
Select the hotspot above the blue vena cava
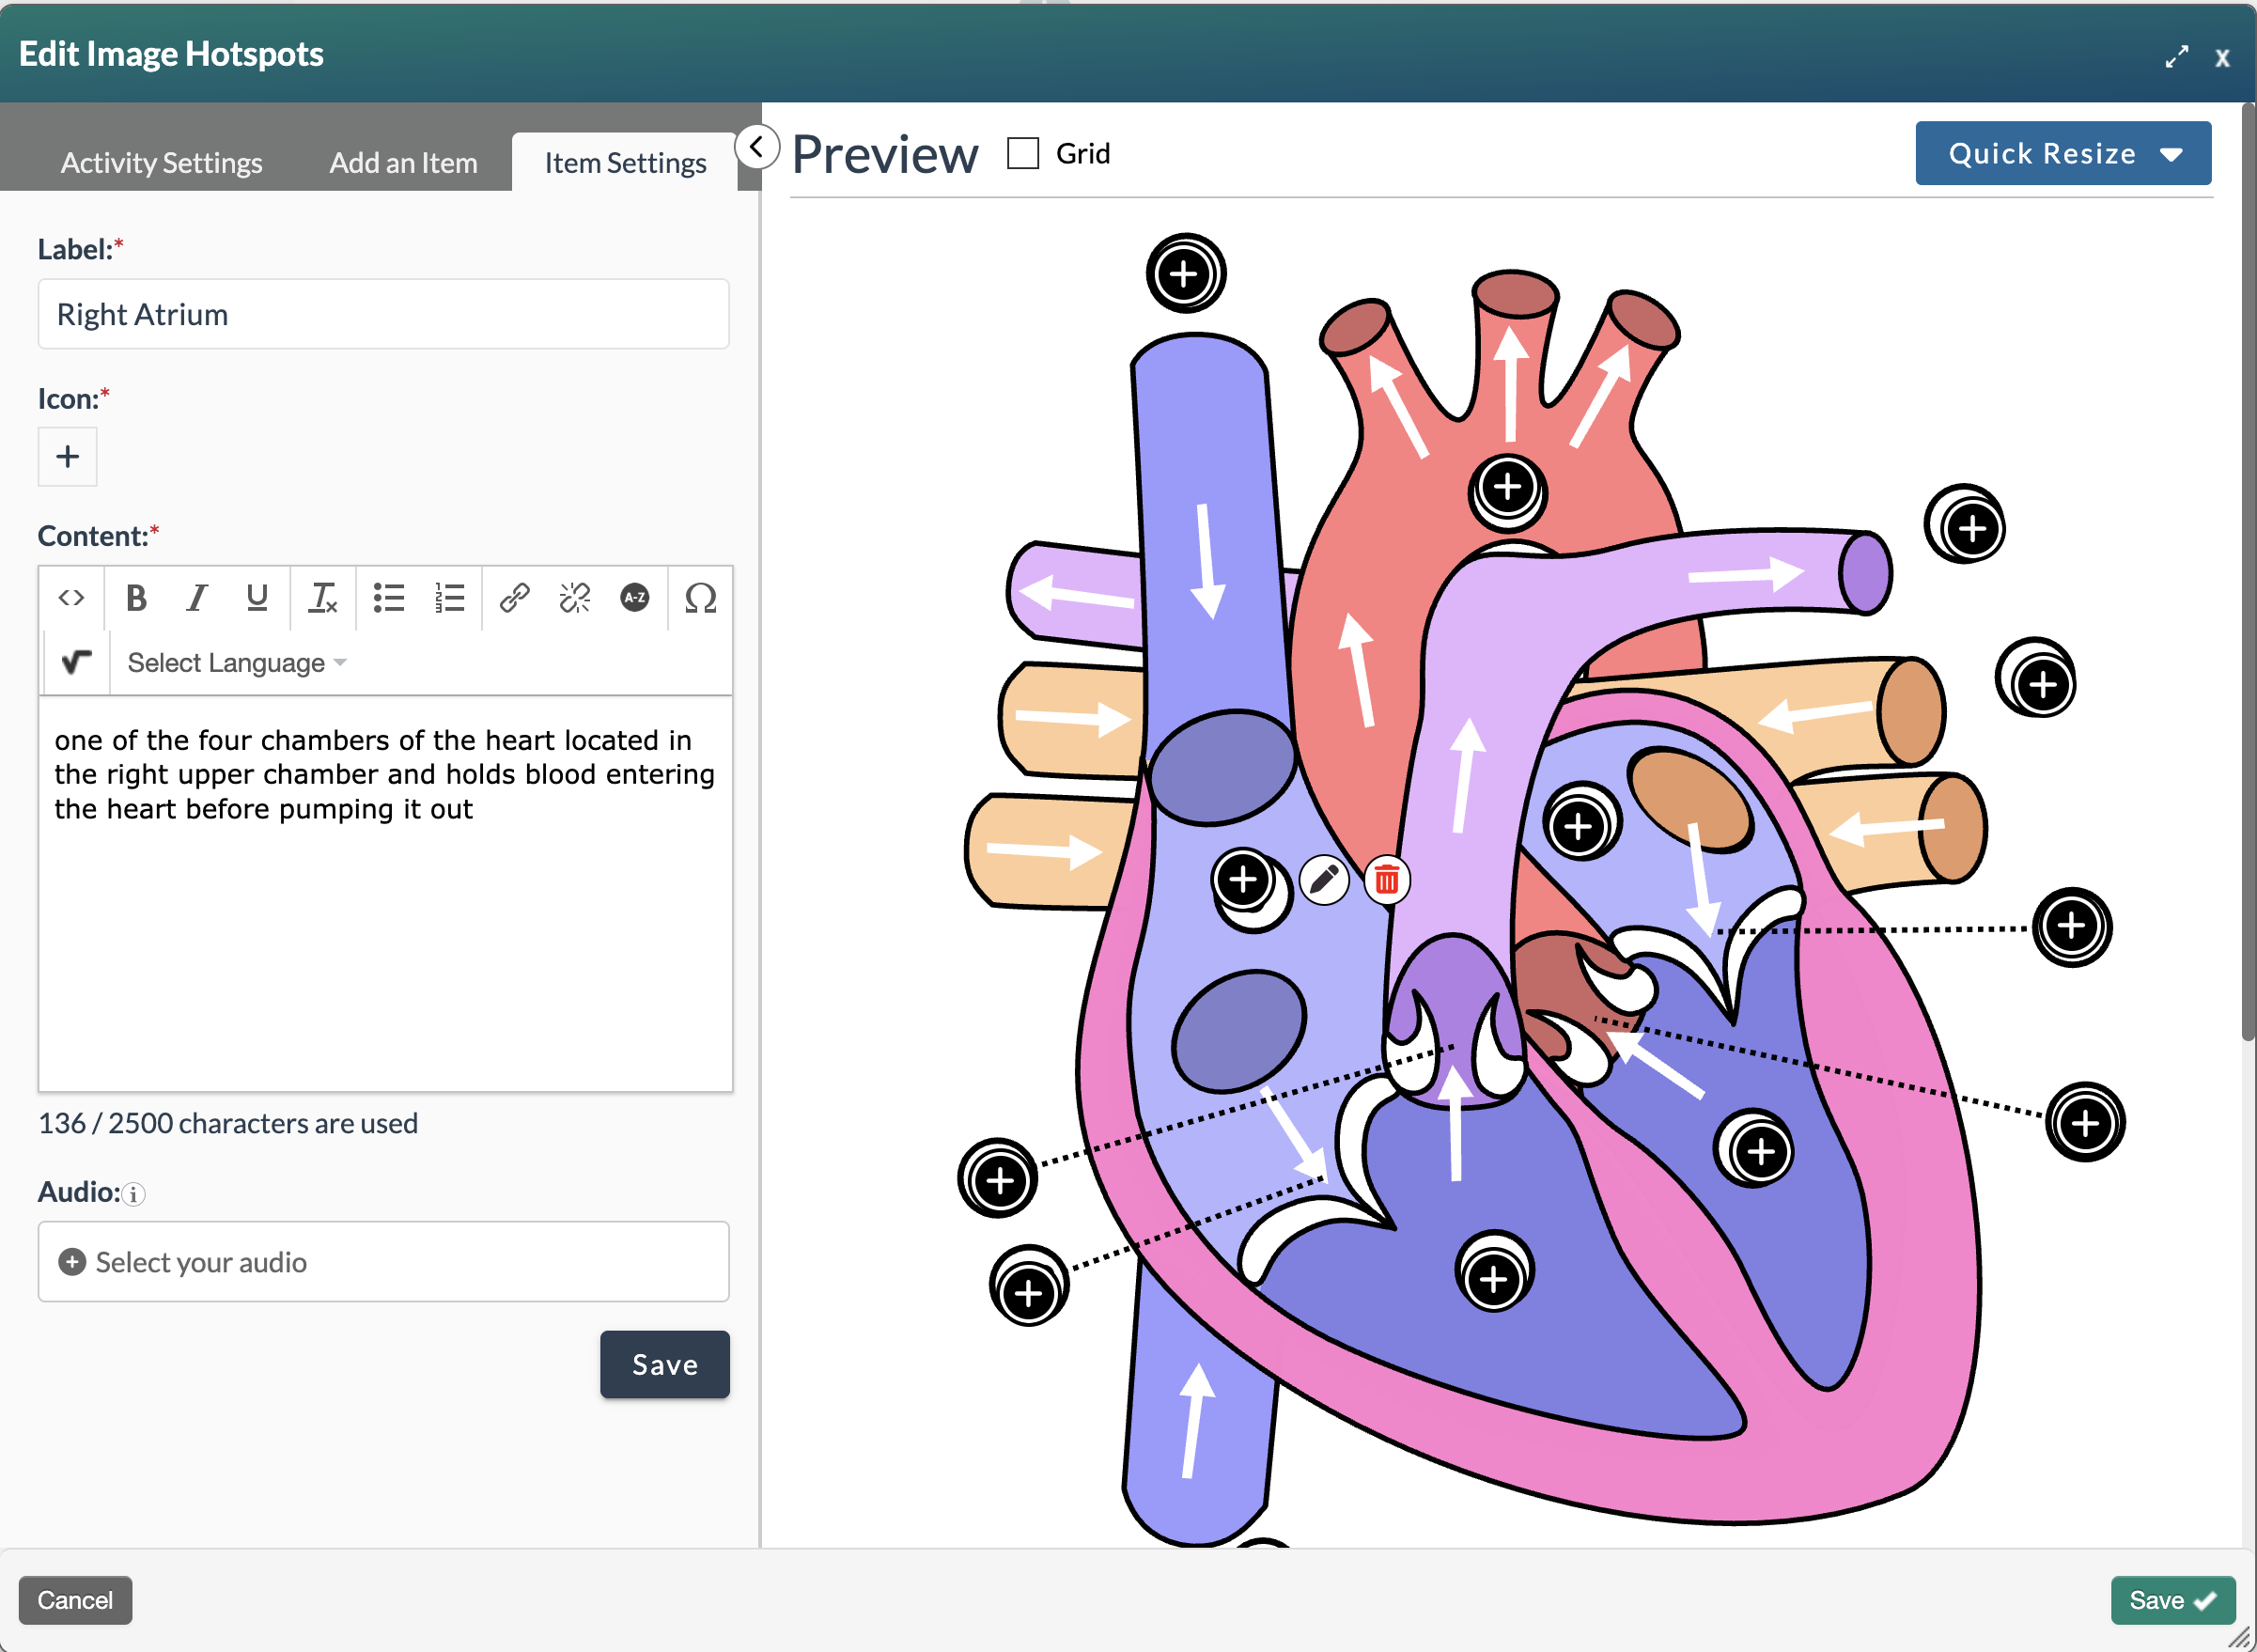pyautogui.click(x=1185, y=274)
